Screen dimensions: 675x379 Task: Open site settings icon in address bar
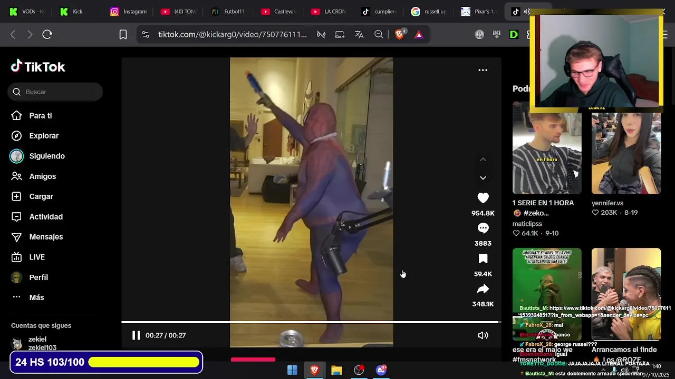tap(146, 35)
